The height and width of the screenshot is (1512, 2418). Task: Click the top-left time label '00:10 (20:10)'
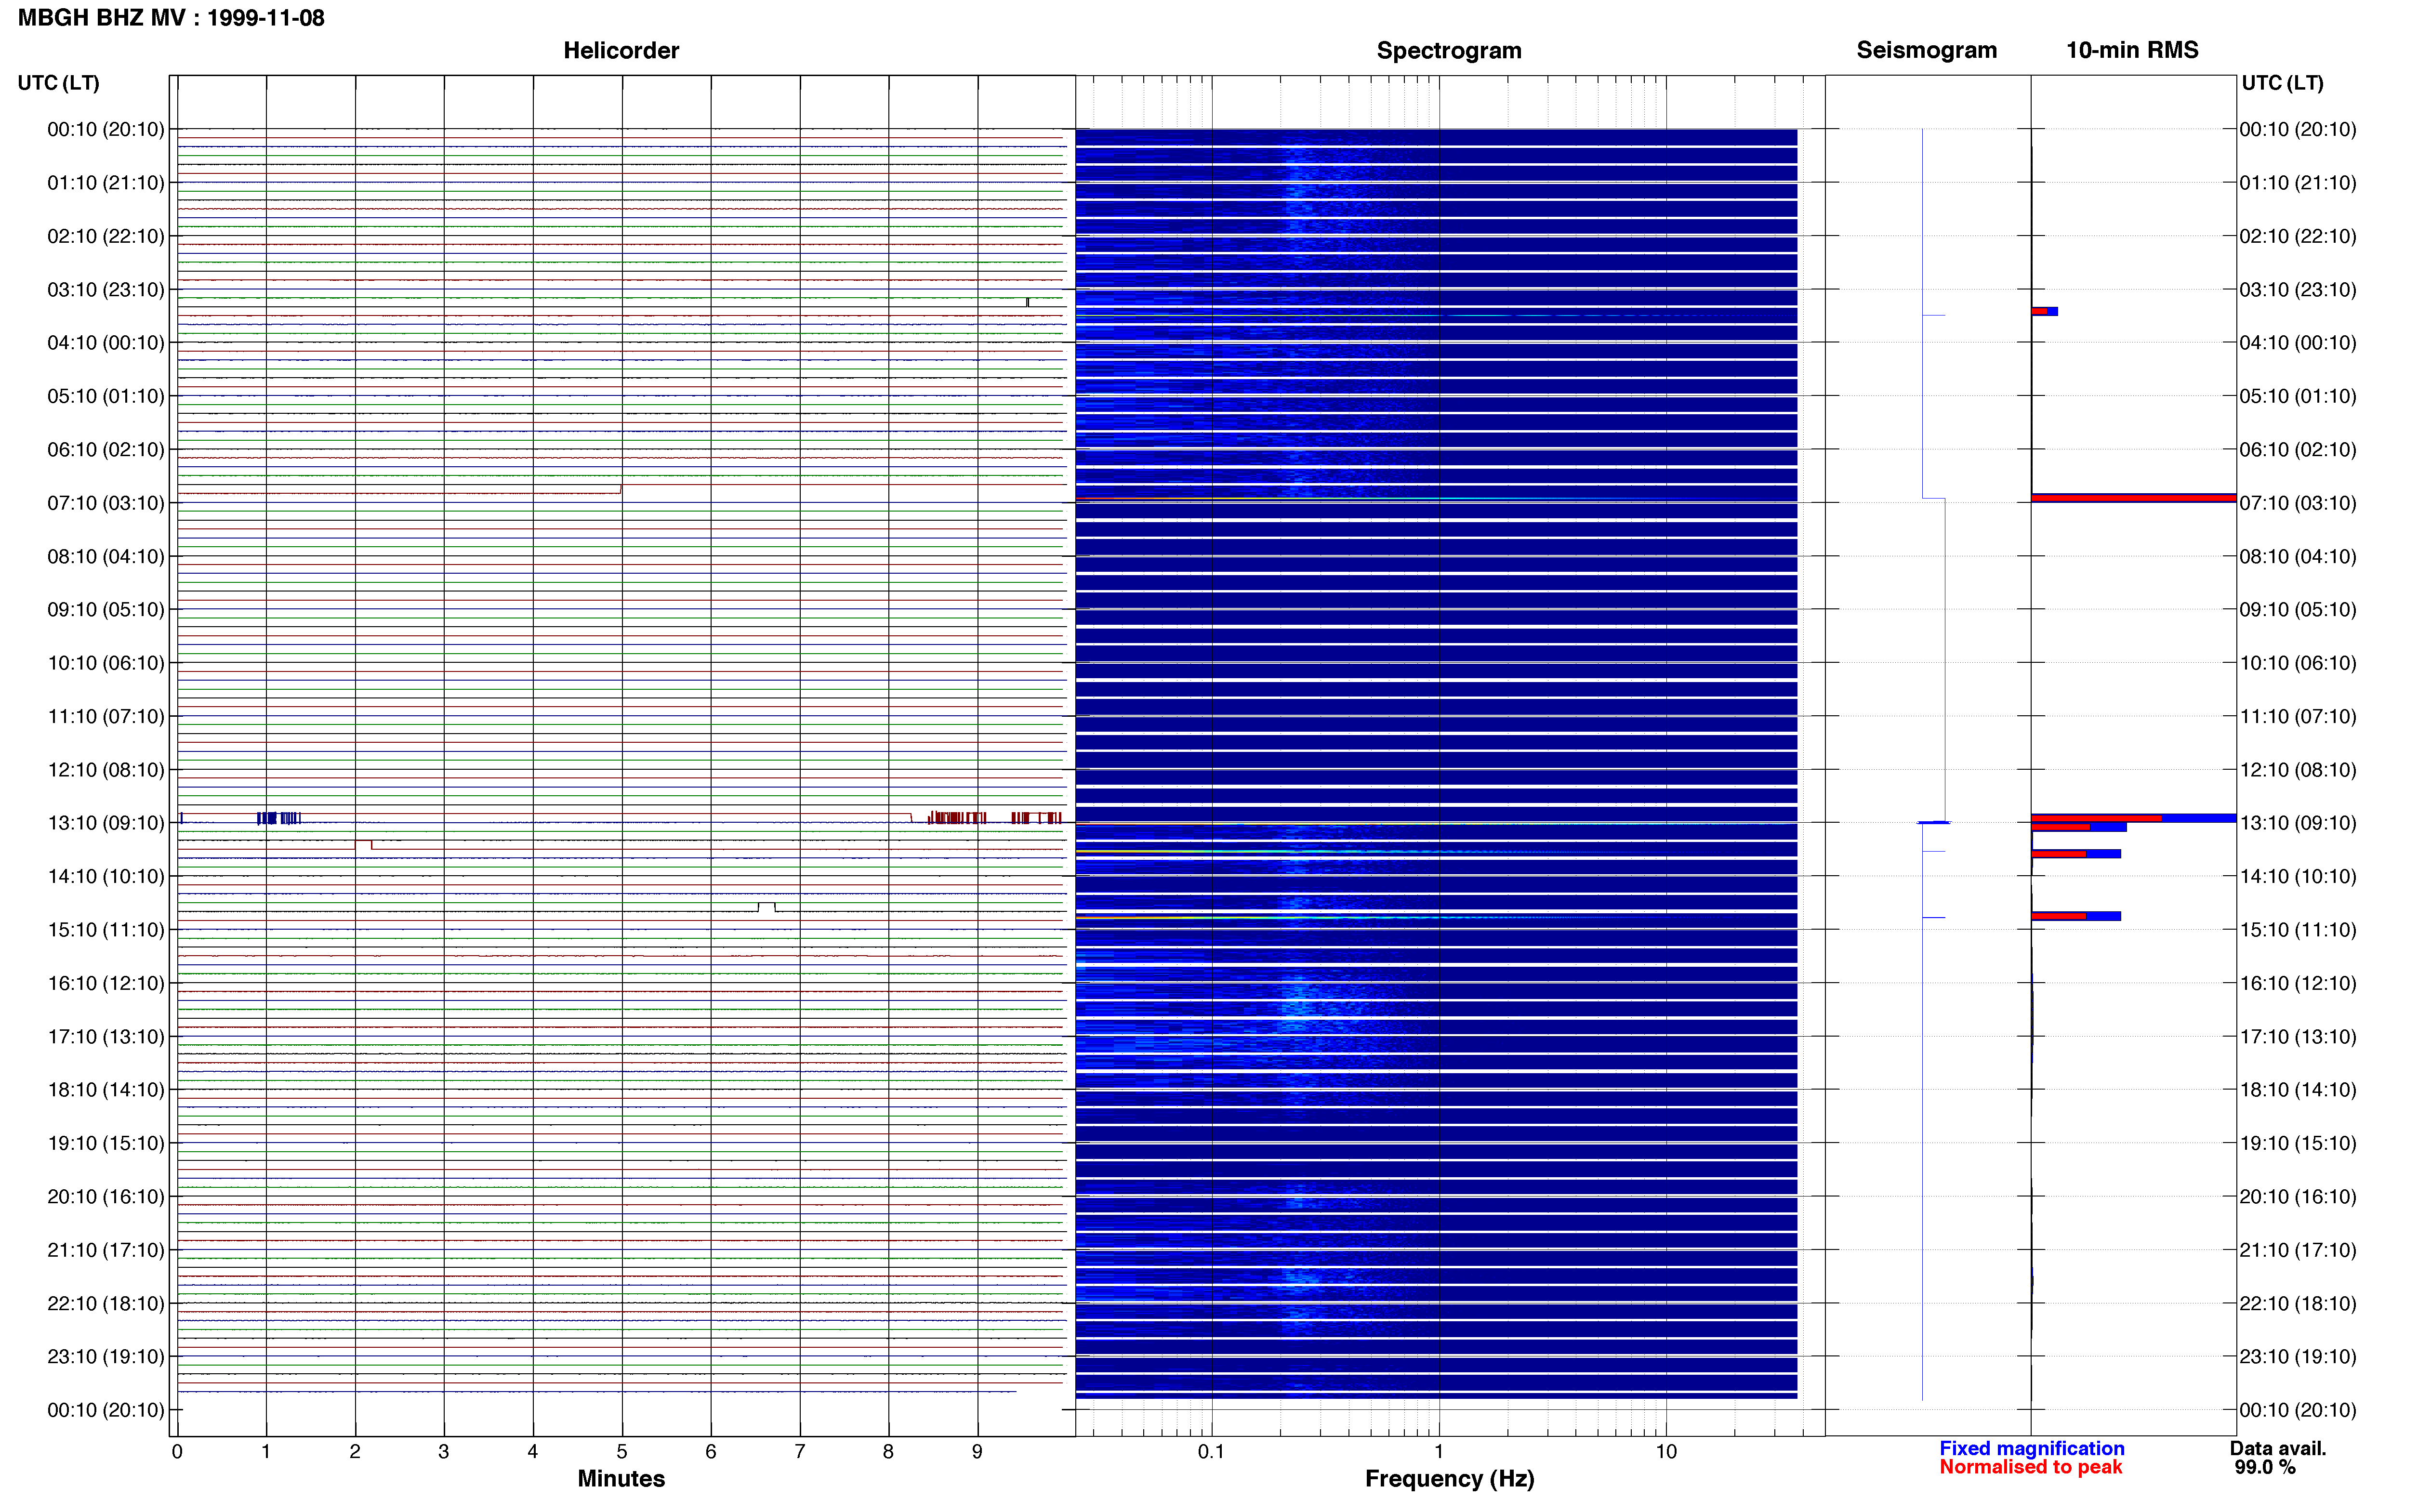[x=106, y=129]
